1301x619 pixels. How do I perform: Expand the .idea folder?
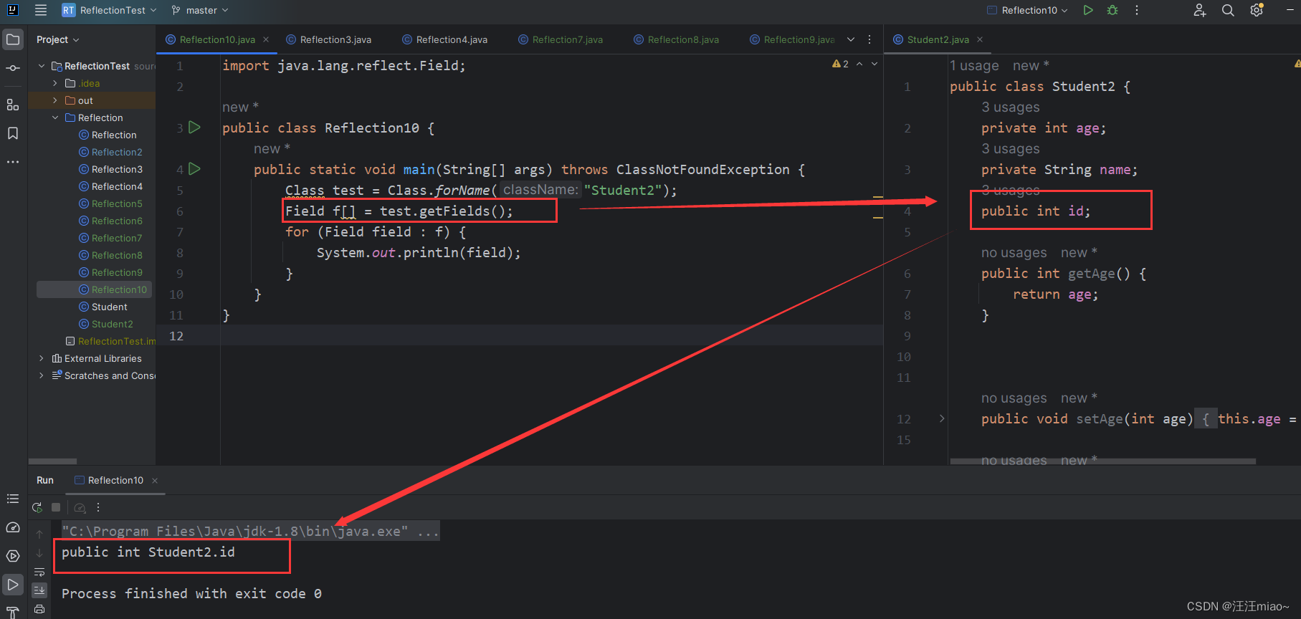click(55, 83)
